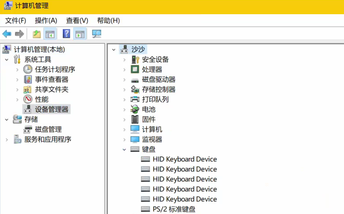Expand the 事件查看器 node
The height and width of the screenshot is (214, 344).
tap(17, 79)
